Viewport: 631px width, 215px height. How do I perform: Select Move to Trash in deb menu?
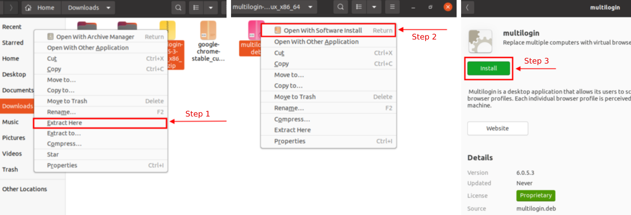click(x=328, y=97)
